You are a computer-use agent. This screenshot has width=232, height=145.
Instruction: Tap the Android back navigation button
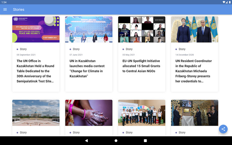coord(87,140)
